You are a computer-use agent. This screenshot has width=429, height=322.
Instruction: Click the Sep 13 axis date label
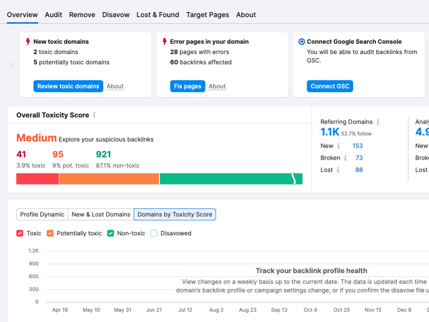pos(279,310)
